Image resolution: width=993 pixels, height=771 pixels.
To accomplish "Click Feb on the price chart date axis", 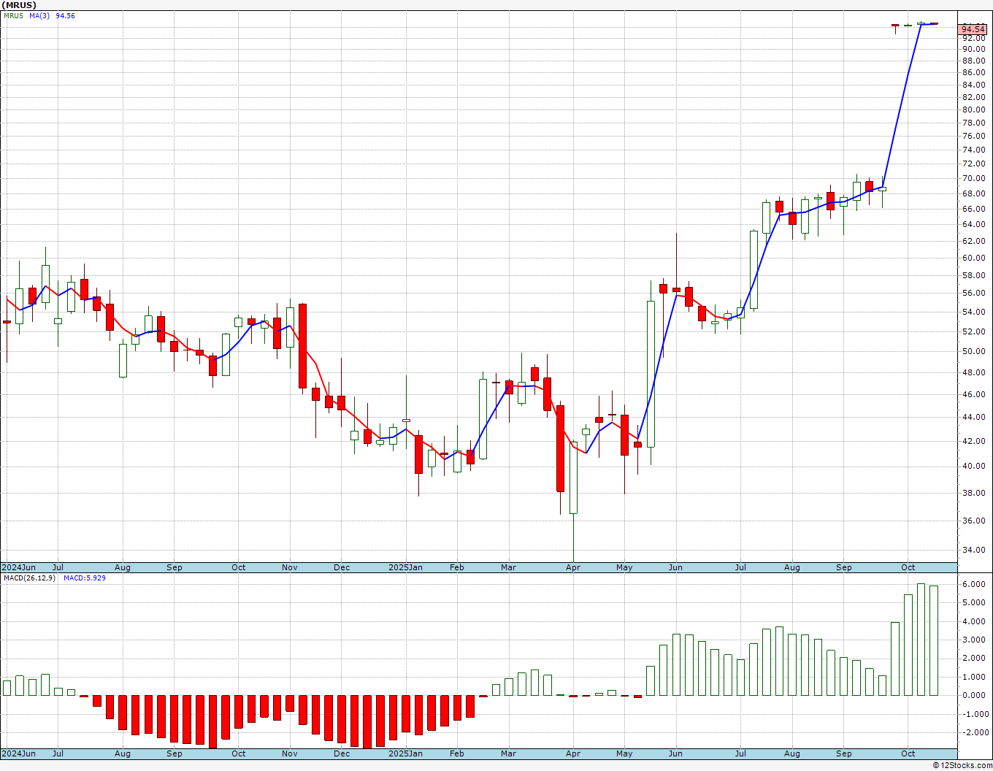I will (457, 567).
